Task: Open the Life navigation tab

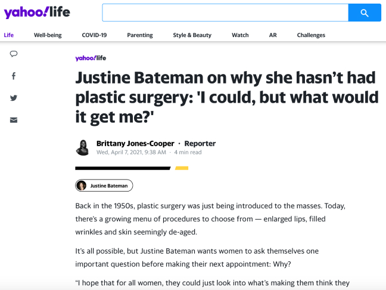Action: [9, 35]
